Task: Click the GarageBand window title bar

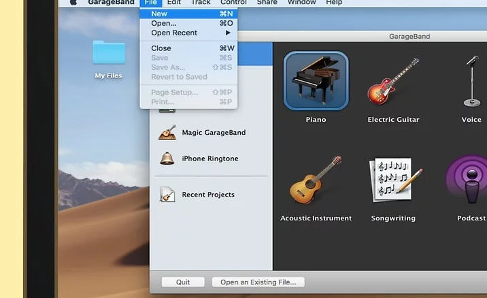Action: [363, 36]
